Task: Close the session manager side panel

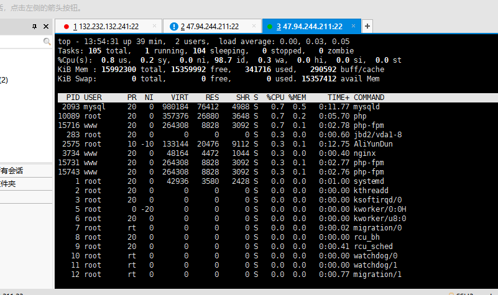Action: [46, 26]
